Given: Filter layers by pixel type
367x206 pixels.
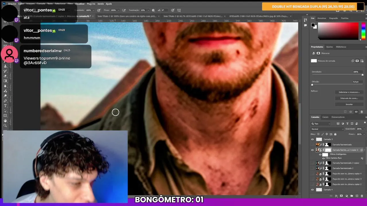Looking at the screenshot, I should (338, 124).
